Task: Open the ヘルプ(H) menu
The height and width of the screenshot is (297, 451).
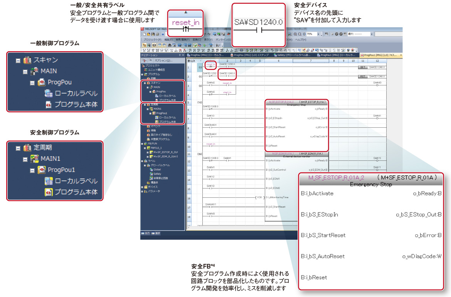Action: click(x=300, y=39)
